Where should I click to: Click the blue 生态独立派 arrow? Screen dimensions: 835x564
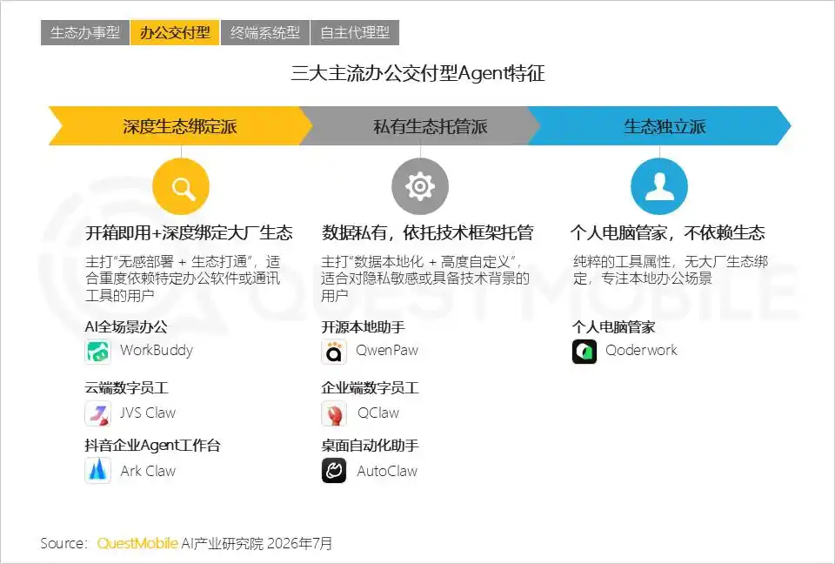click(660, 126)
